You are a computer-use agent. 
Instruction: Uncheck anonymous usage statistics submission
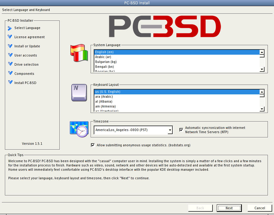pyautogui.click(x=93, y=145)
